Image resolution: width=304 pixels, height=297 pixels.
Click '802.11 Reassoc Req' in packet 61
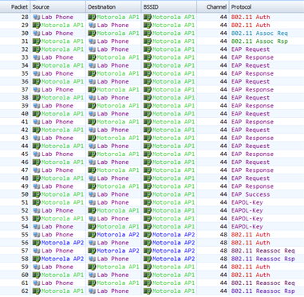pyautogui.click(x=263, y=283)
